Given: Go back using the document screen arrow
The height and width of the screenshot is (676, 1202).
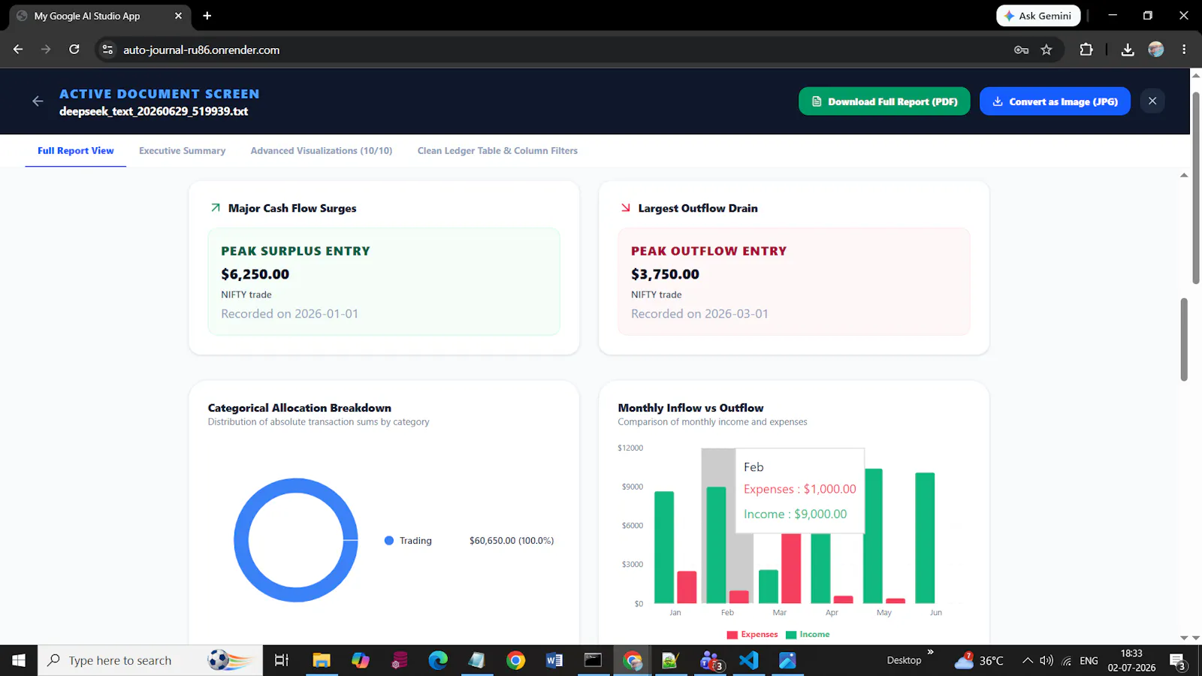Looking at the screenshot, I should click(x=38, y=101).
